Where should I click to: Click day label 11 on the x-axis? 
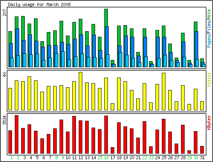coord(74,158)
